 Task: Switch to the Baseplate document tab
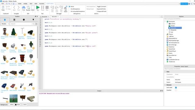click(44, 16)
